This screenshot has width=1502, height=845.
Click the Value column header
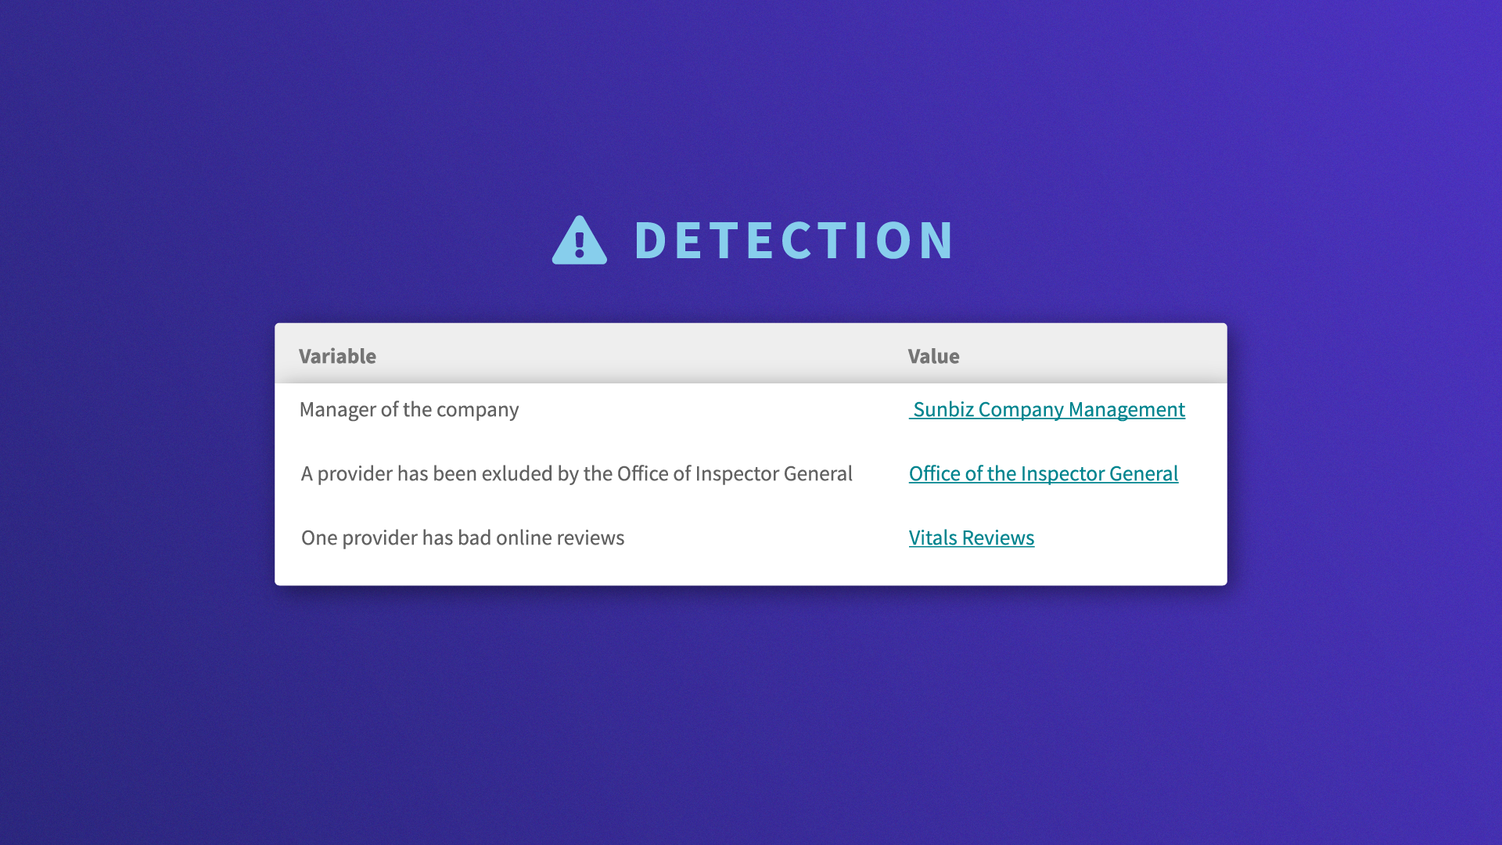coord(933,357)
